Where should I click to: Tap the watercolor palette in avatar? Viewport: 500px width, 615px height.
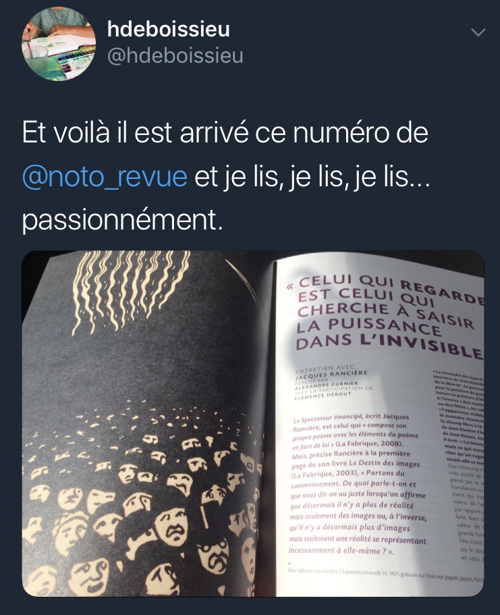pos(76,59)
